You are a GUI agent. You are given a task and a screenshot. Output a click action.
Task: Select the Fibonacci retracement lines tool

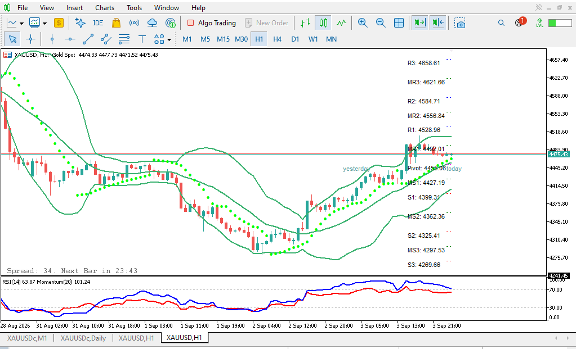124,39
